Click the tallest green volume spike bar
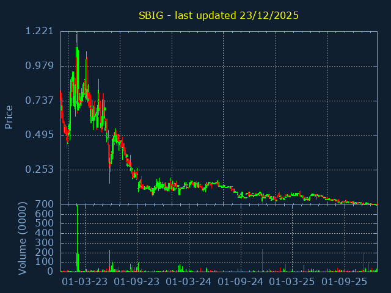Image resolution: width=391 pixels, height=293 pixels. point(77,238)
